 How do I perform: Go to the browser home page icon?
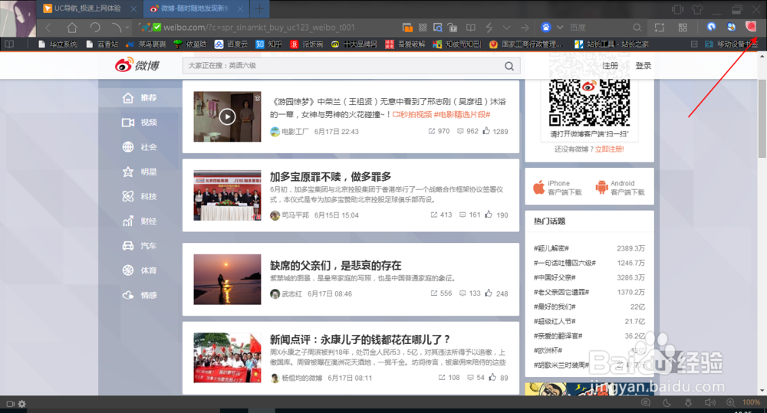click(x=72, y=28)
